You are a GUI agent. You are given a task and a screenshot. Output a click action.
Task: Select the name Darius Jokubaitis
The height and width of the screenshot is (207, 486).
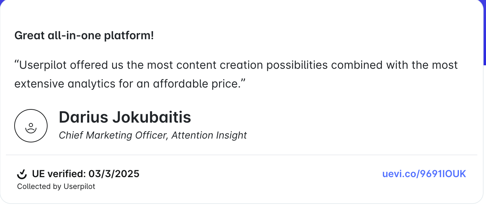tap(125, 117)
